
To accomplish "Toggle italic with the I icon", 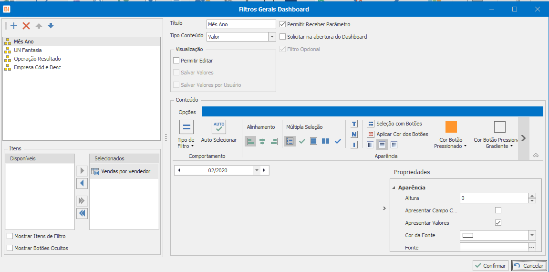I will pyautogui.click(x=354, y=145).
